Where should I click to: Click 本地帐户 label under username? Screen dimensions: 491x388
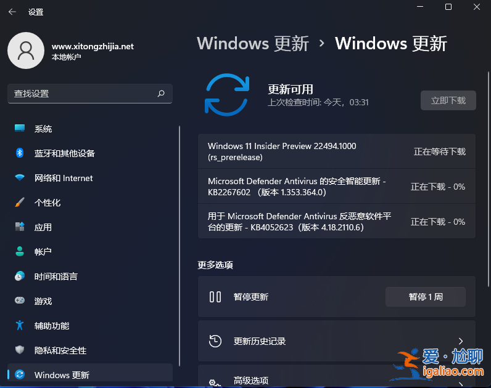point(66,57)
